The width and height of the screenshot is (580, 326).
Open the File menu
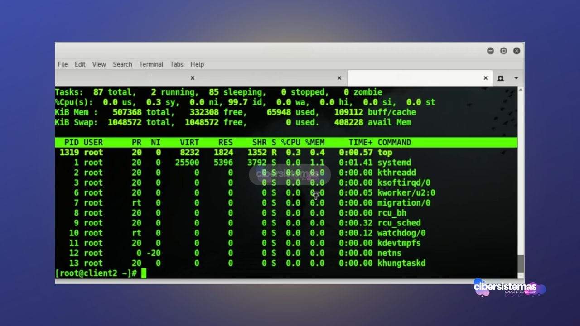pos(62,64)
